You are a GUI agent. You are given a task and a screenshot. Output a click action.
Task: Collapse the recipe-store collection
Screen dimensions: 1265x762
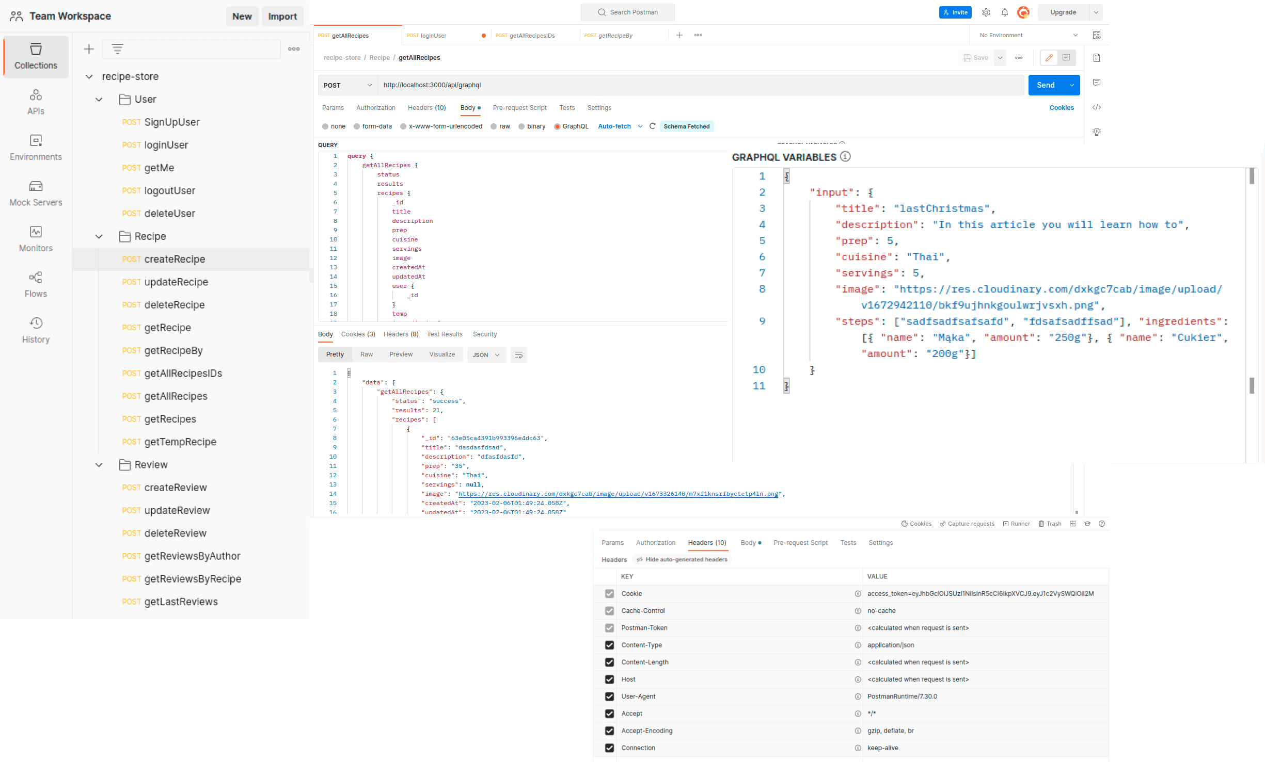89,77
